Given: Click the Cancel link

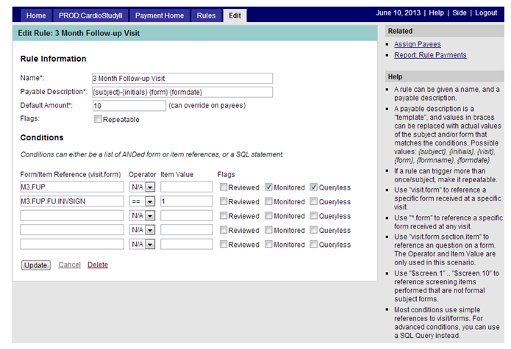Looking at the screenshot, I should tap(69, 265).
